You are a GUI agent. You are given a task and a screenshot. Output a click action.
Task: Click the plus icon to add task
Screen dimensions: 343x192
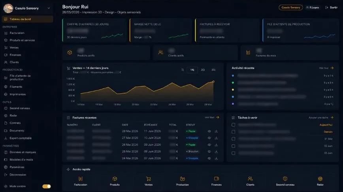pyautogui.click(x=332, y=118)
